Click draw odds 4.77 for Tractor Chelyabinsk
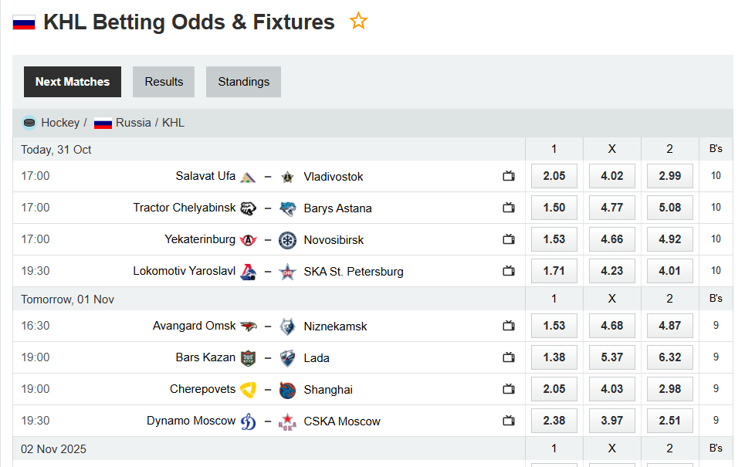This screenshot has height=467, width=745. (611, 208)
